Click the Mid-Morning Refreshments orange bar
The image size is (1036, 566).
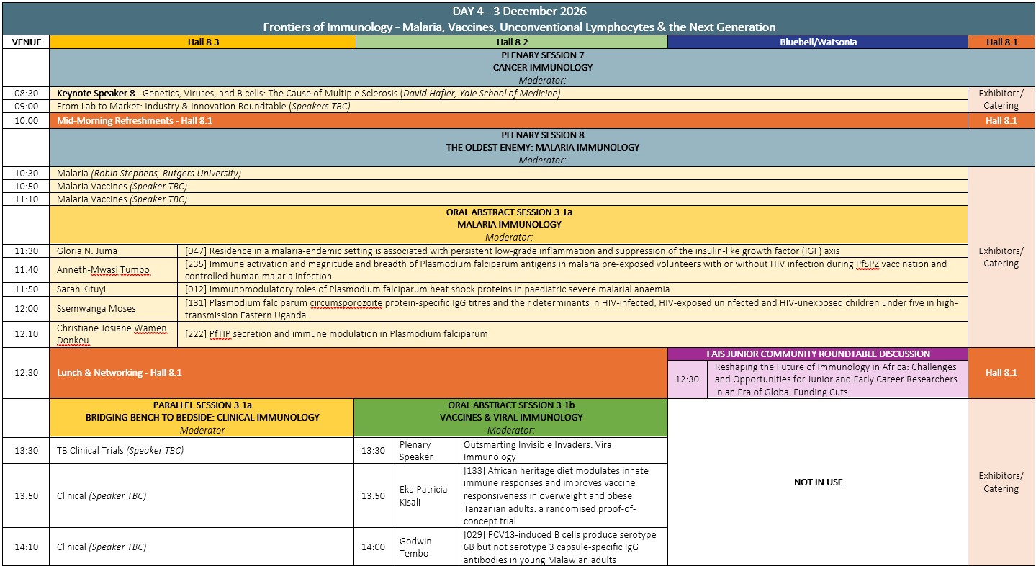(508, 120)
